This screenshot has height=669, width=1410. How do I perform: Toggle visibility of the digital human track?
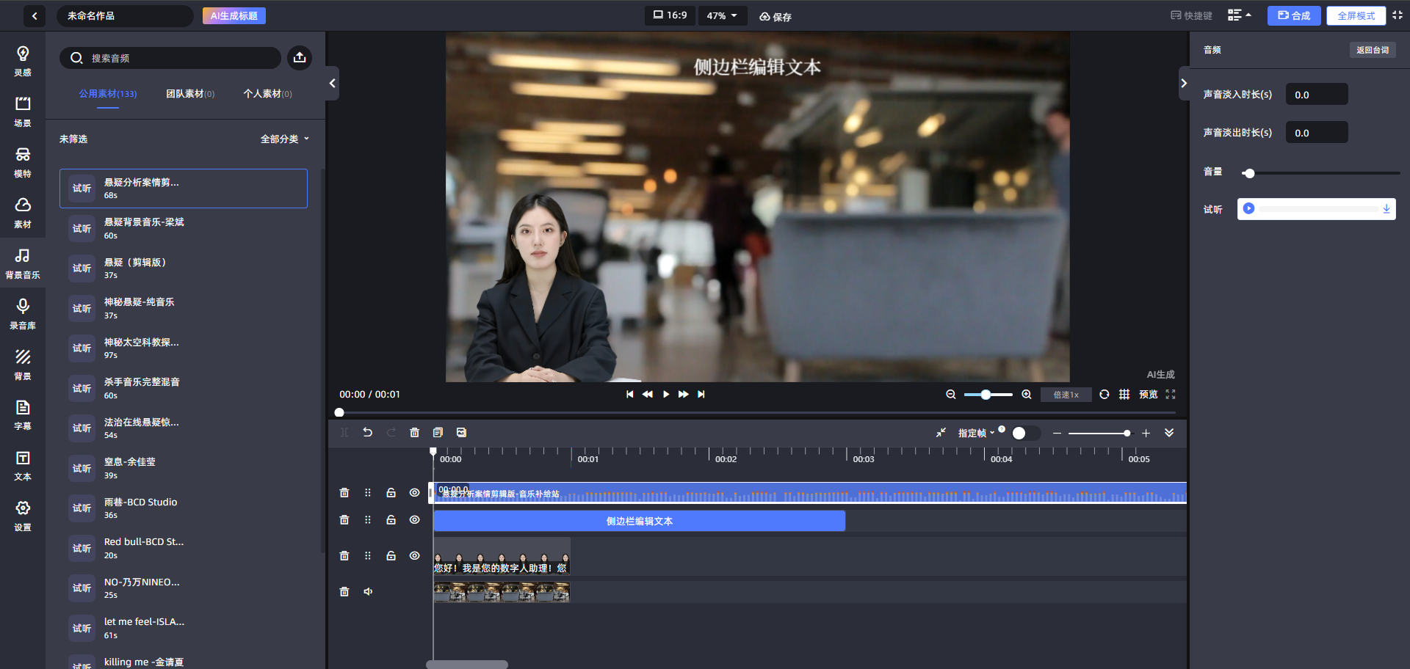click(x=415, y=556)
